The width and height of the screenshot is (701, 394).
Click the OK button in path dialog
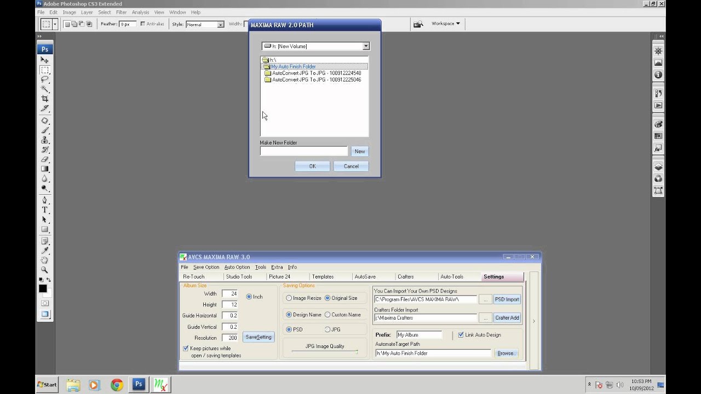(x=312, y=166)
